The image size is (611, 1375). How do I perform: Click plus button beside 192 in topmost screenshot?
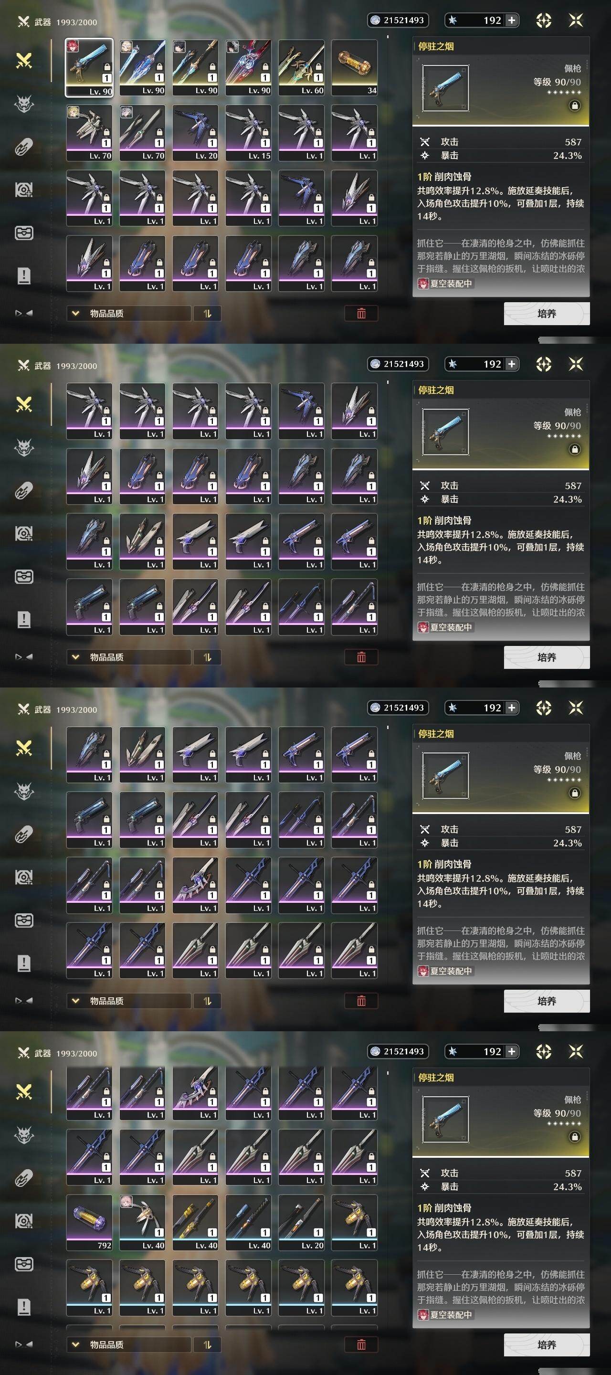click(x=511, y=20)
